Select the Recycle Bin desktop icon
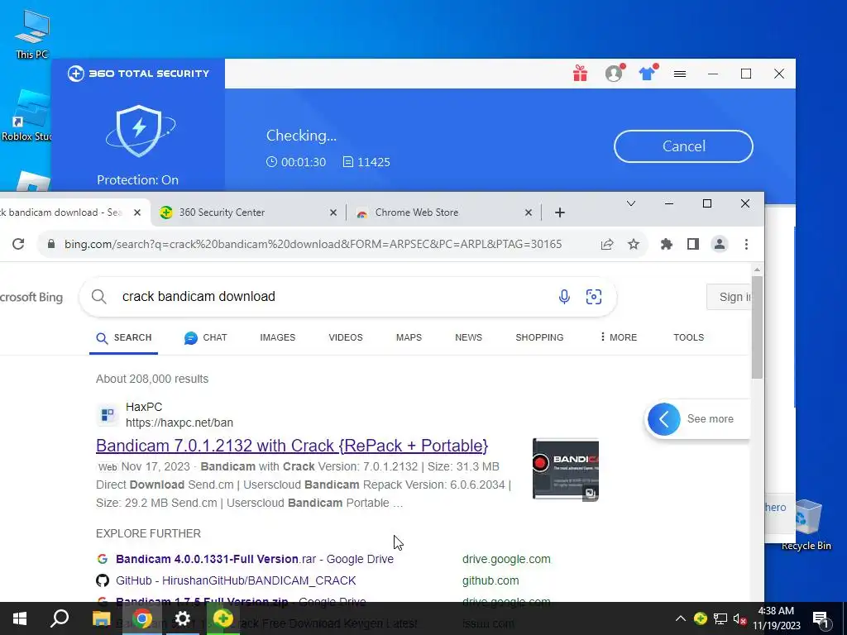Image resolution: width=847 pixels, height=635 pixels. (x=806, y=525)
